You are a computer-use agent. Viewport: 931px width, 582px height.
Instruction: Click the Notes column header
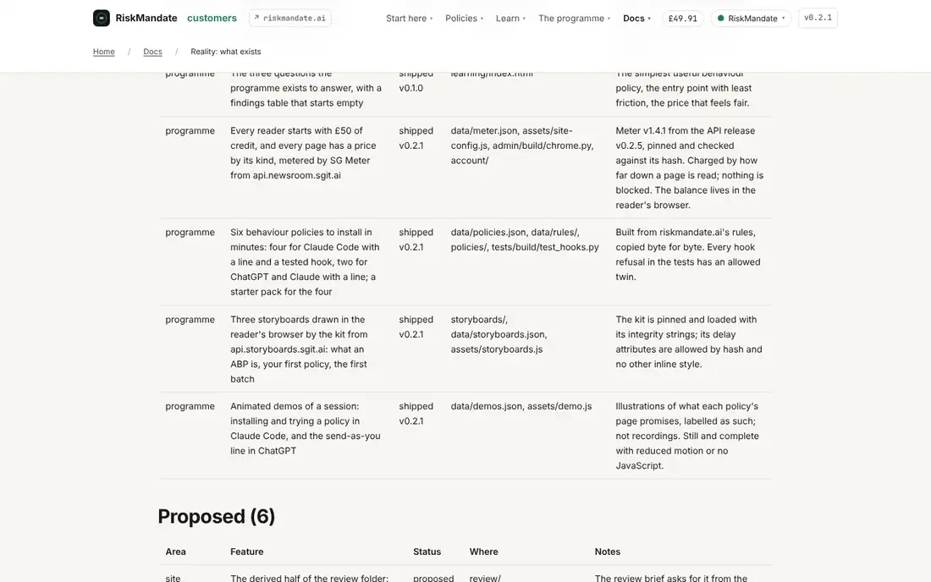pos(608,552)
